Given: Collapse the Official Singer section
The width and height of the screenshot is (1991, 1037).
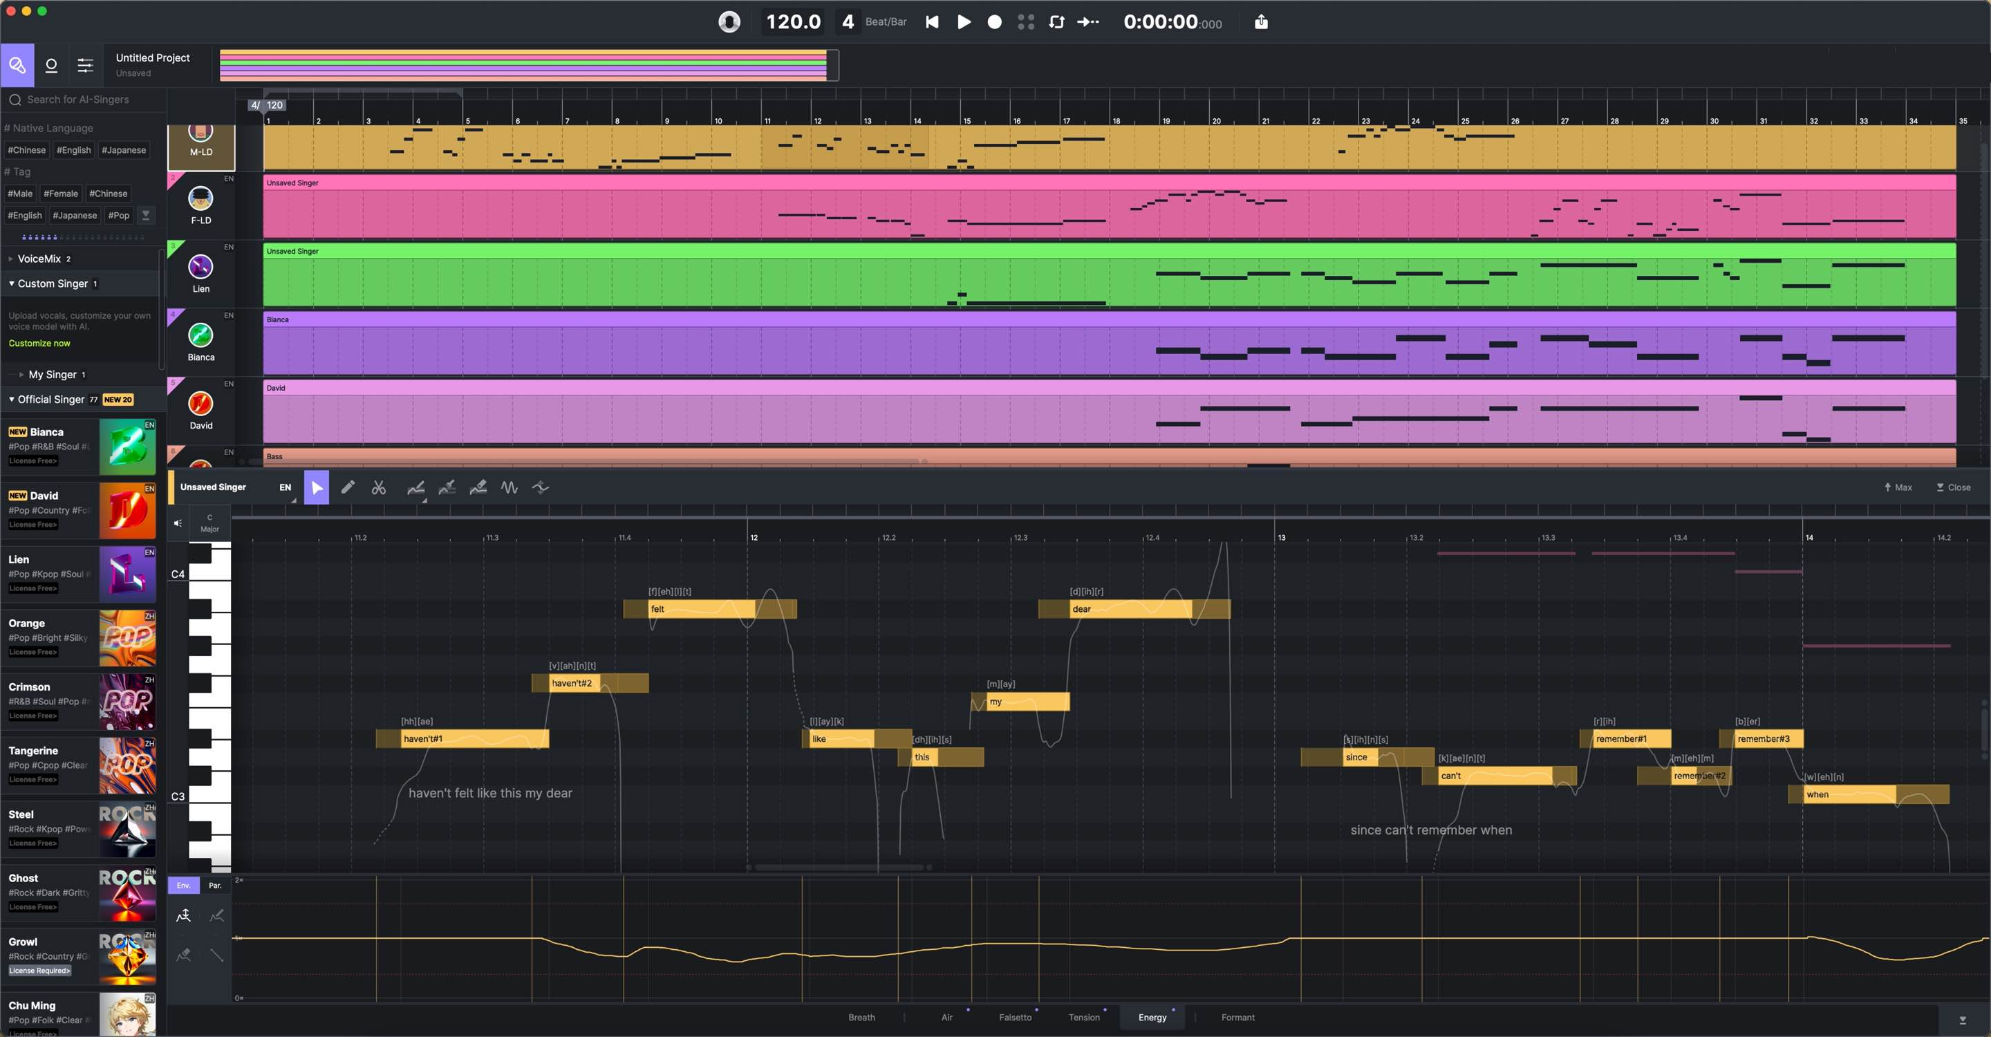Looking at the screenshot, I should [x=12, y=400].
